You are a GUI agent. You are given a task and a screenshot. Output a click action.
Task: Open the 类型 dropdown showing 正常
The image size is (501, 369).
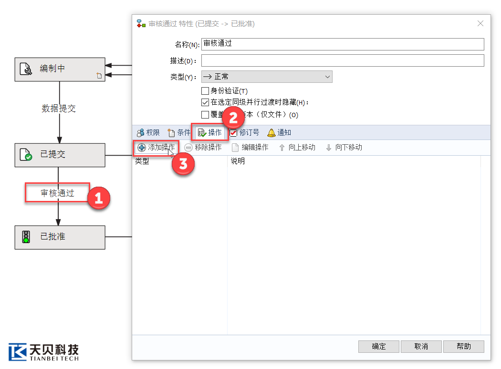[267, 77]
